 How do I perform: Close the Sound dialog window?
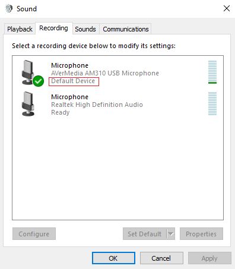(227, 8)
